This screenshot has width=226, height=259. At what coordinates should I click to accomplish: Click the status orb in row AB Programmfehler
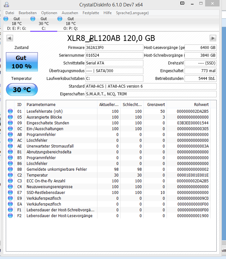tap(10, 134)
